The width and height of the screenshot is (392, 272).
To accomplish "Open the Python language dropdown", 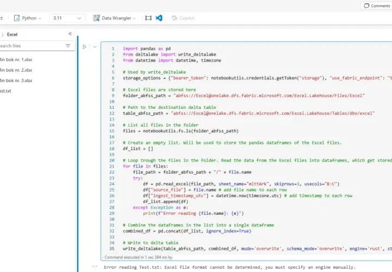I will click(x=28, y=18).
